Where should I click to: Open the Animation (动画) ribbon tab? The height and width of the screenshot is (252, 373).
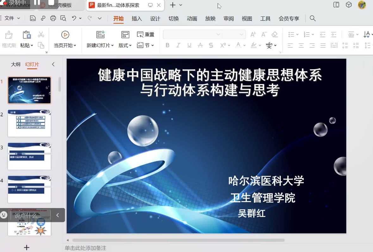pyautogui.click(x=192, y=19)
